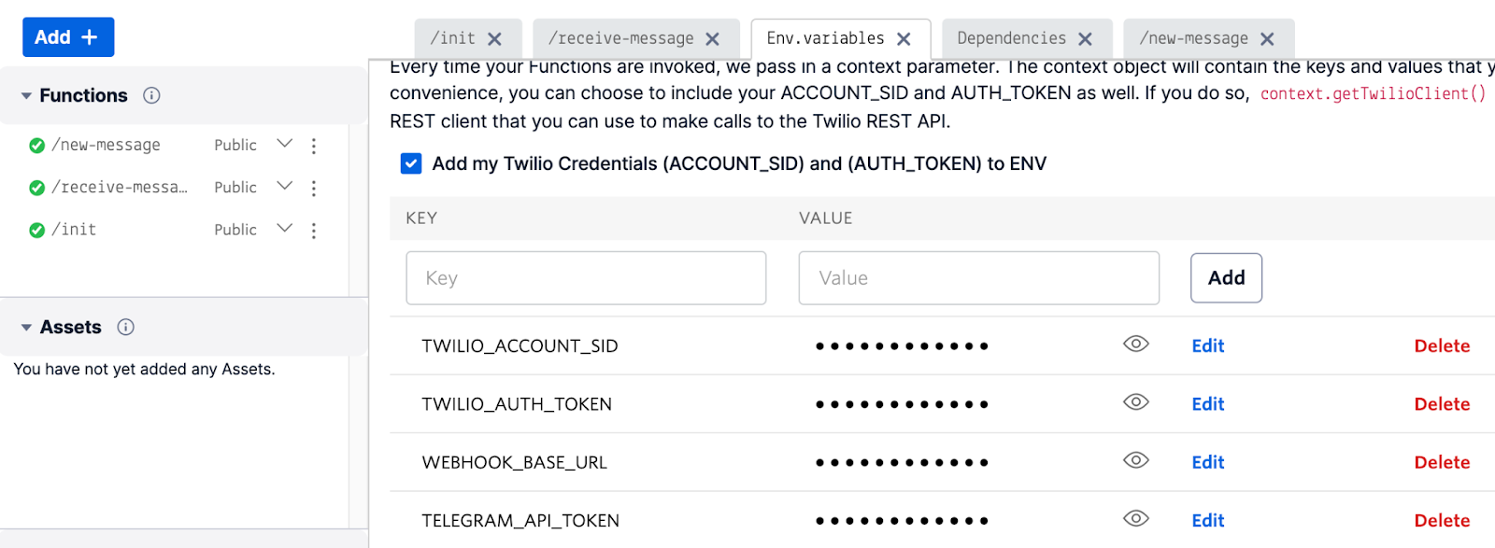Uncheck Add my Twilio Credentials to ENV

click(411, 163)
